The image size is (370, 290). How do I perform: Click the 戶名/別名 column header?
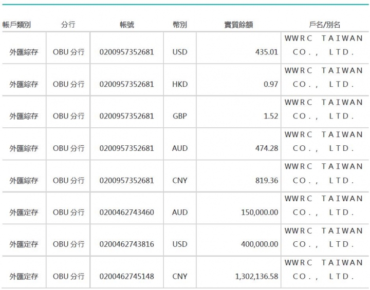pyautogui.click(x=324, y=25)
